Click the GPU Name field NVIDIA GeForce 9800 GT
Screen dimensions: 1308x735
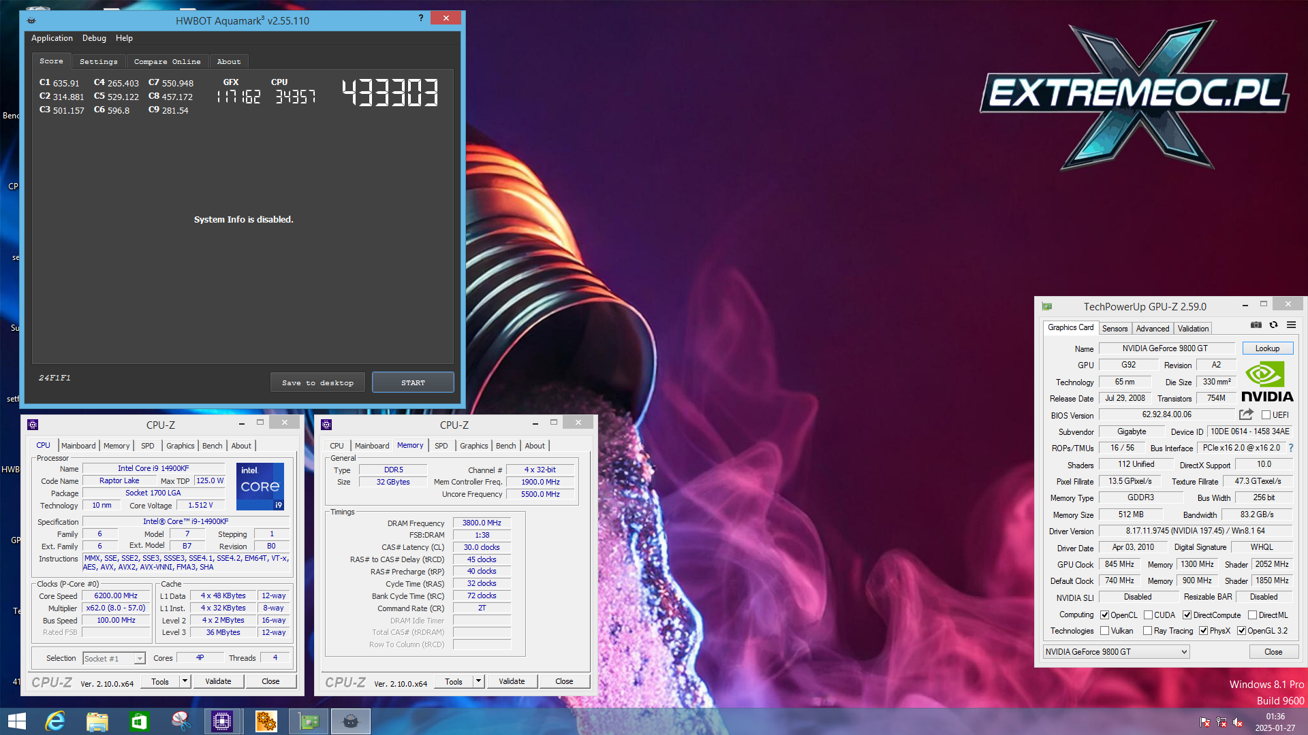[1166, 348]
